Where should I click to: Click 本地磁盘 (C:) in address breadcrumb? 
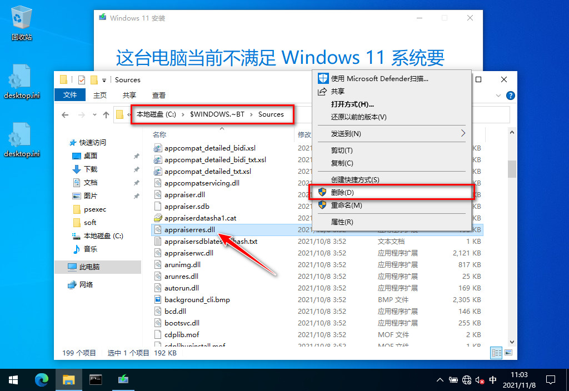(156, 114)
